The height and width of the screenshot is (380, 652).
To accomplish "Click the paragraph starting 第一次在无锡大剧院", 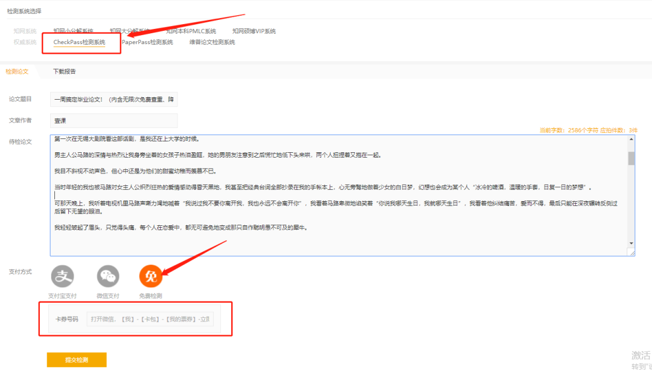I will click(x=127, y=139).
